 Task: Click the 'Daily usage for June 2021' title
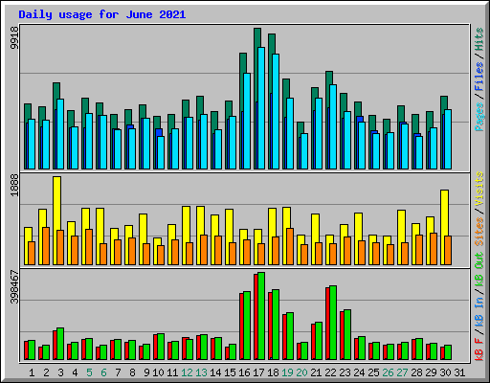click(102, 14)
